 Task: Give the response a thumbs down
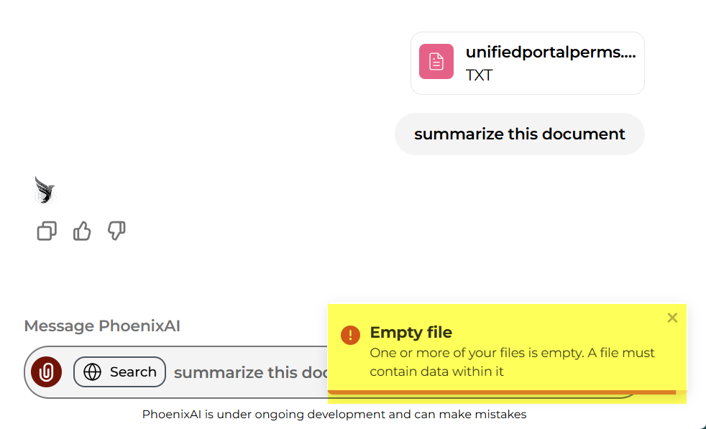pos(116,231)
